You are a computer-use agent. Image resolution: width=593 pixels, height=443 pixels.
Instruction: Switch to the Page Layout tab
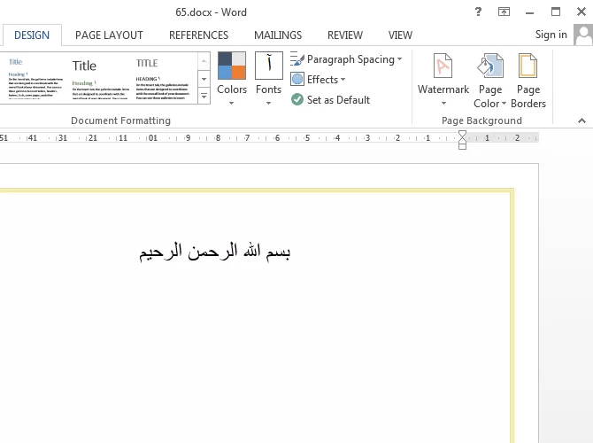click(109, 35)
